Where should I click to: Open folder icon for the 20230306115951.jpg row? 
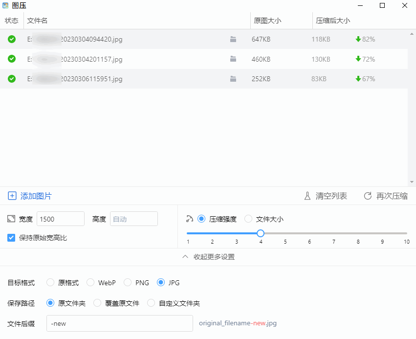[x=233, y=79]
